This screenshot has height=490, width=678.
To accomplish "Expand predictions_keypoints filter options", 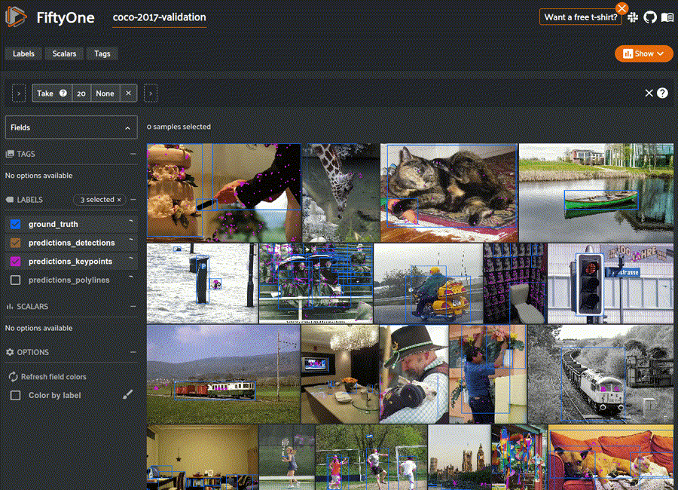I will (131, 259).
